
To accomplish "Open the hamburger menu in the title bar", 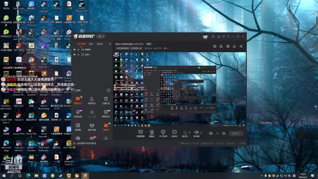I will pos(228,37).
